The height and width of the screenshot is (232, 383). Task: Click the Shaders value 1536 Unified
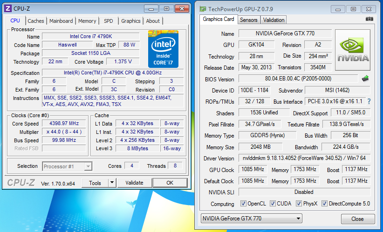click(x=264, y=113)
